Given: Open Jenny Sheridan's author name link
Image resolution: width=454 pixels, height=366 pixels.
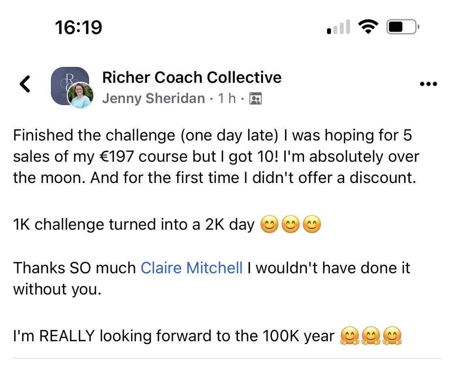Looking at the screenshot, I should [x=153, y=98].
